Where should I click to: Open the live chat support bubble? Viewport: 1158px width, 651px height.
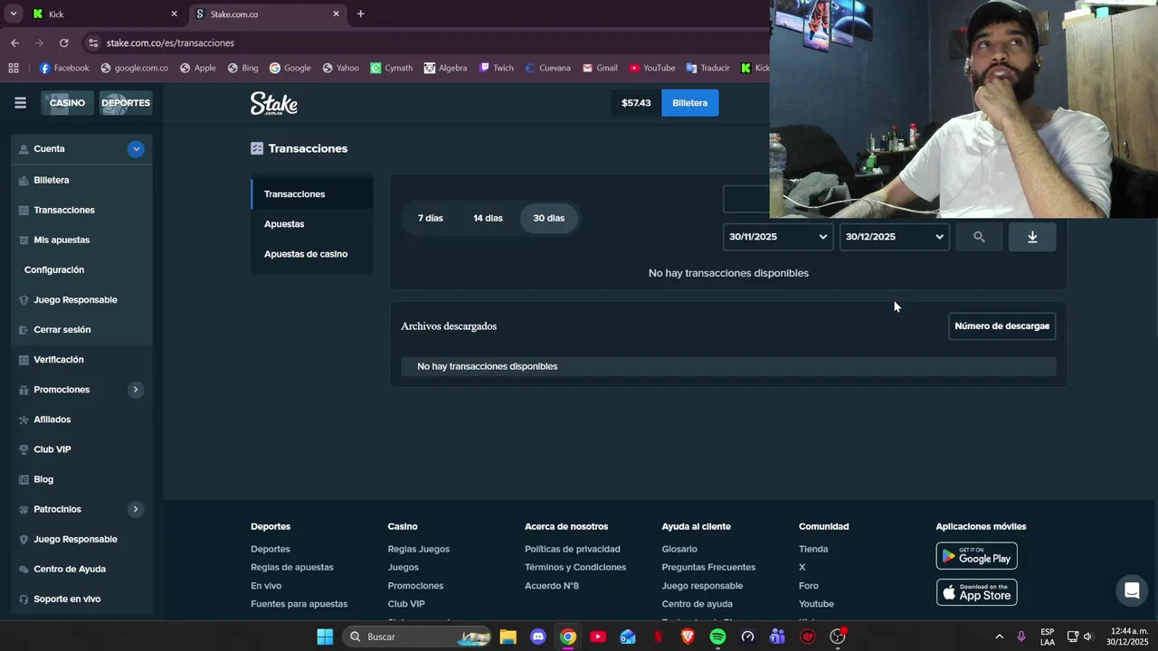(1132, 592)
